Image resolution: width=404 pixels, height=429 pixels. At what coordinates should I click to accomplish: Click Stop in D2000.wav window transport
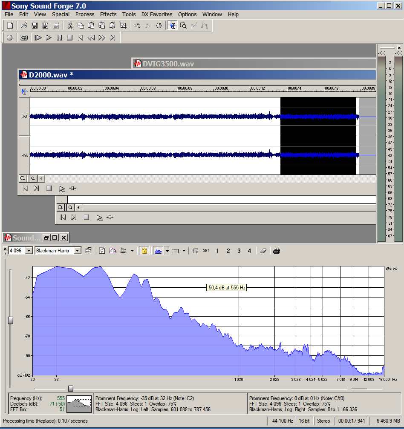click(49, 188)
